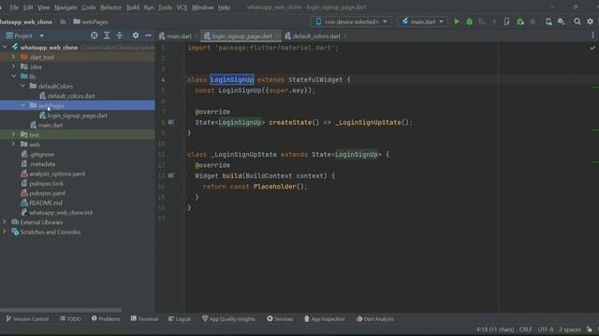Screen dimensions: 599x336
Task: Expand the web folder
Action: click(x=13, y=145)
